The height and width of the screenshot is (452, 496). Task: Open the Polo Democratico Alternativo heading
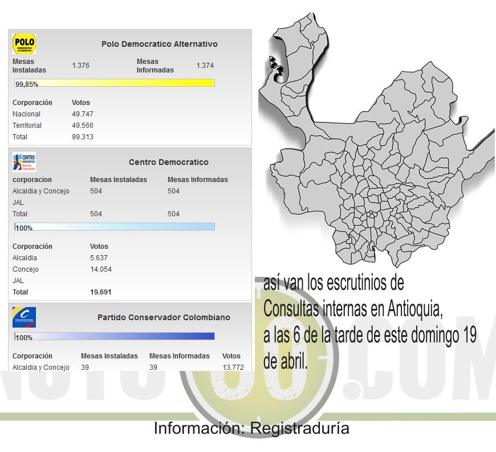point(159,44)
